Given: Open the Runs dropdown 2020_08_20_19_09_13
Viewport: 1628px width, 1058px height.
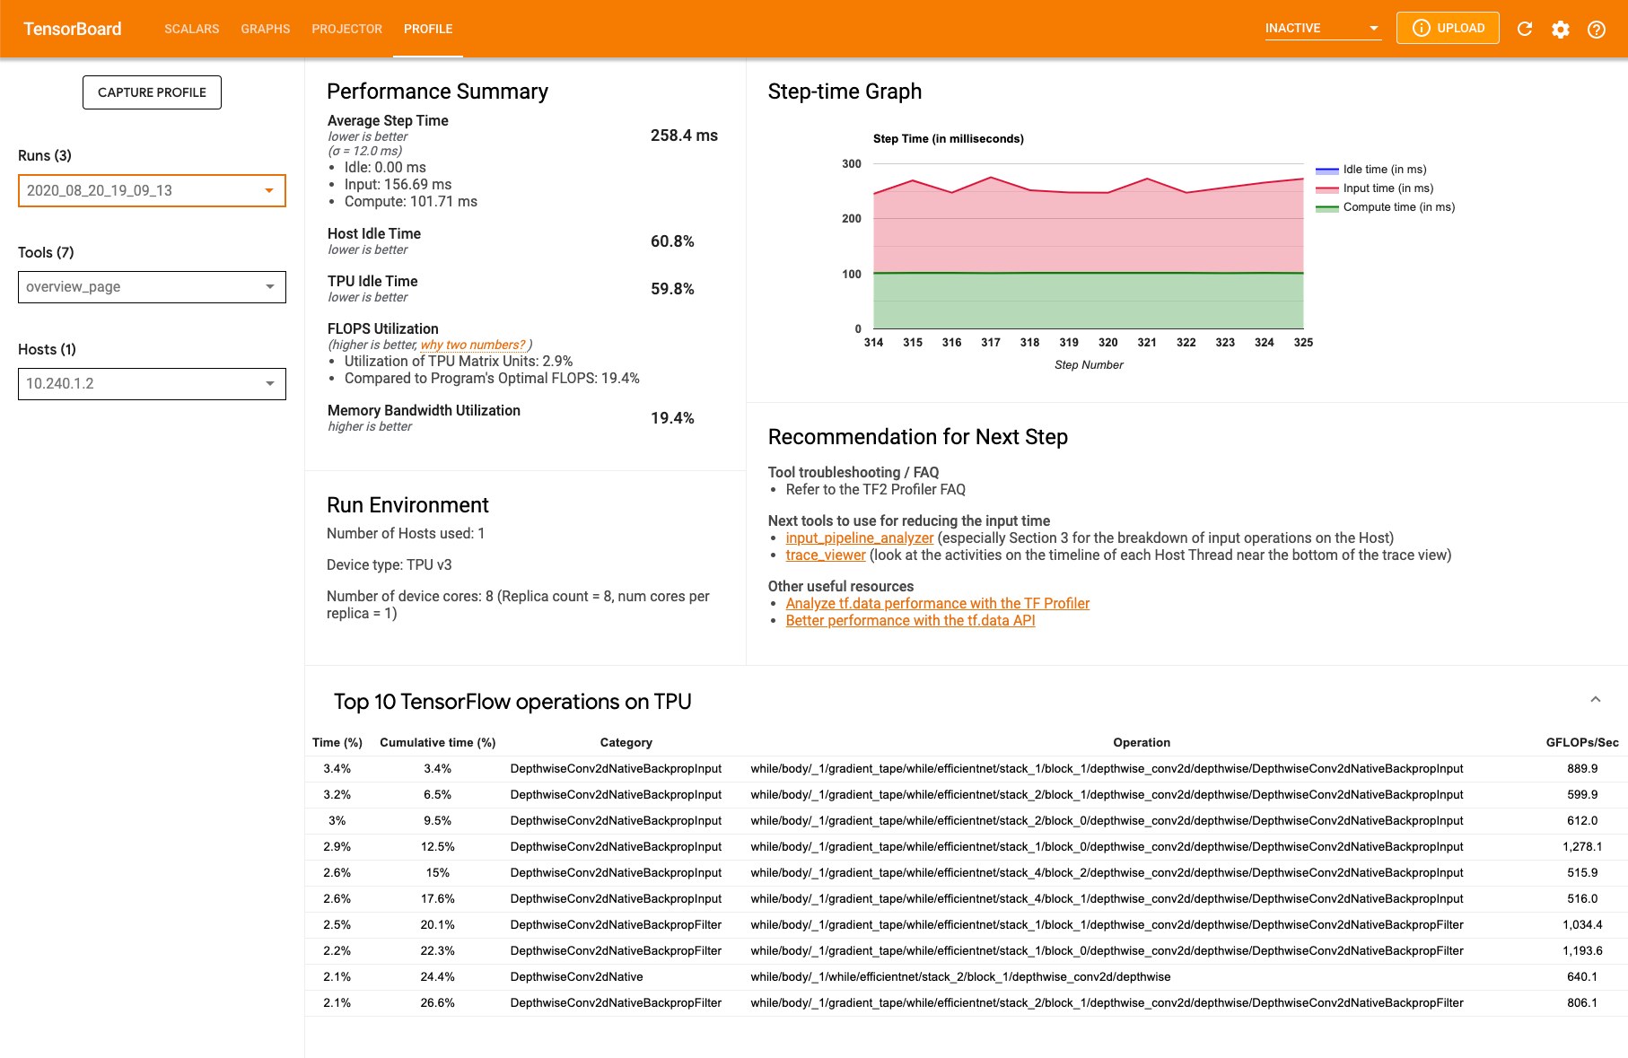Looking at the screenshot, I should (x=152, y=190).
